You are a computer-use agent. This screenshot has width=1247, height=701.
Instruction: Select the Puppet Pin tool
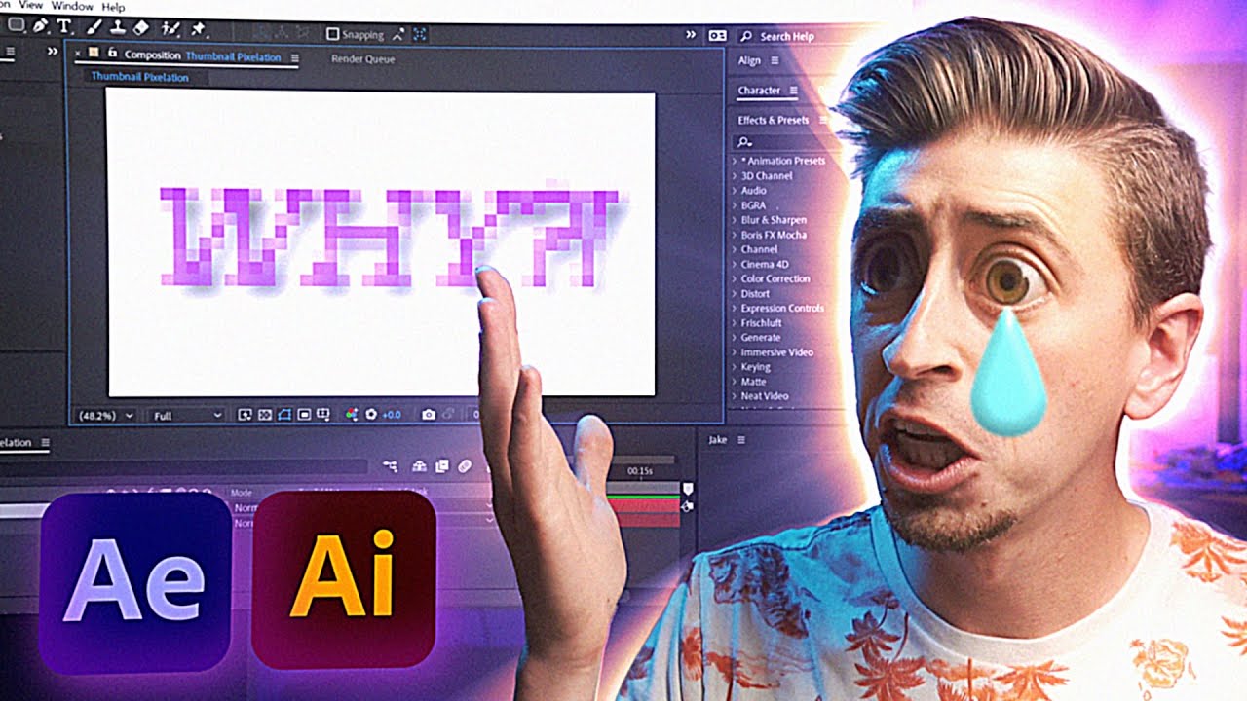click(198, 30)
